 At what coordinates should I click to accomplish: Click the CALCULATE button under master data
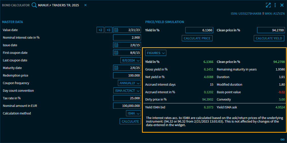130,122
